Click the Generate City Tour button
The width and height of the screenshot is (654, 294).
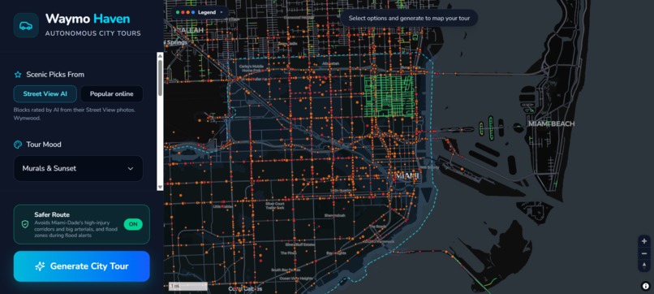click(x=82, y=266)
